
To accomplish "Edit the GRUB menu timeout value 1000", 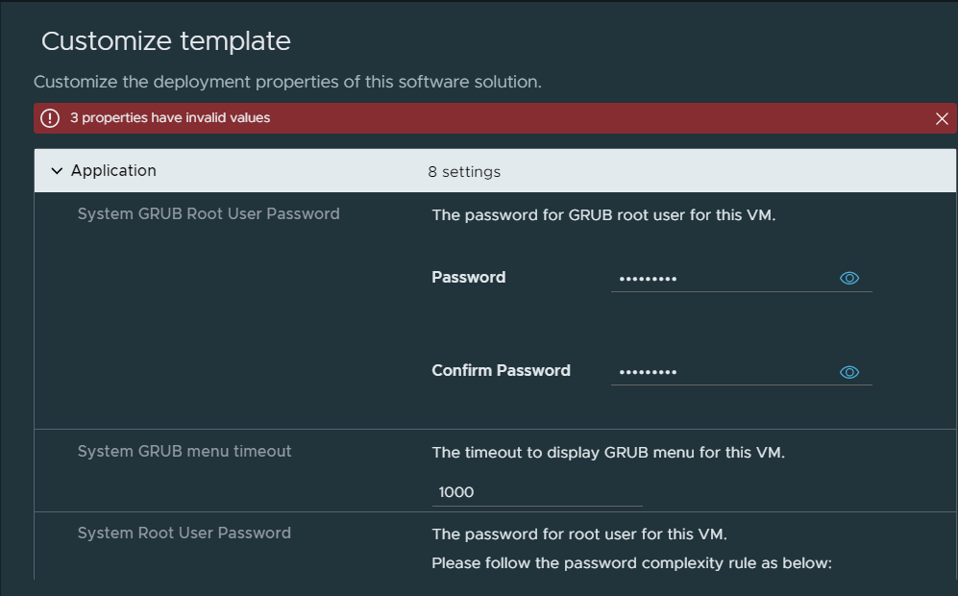I will click(537, 492).
